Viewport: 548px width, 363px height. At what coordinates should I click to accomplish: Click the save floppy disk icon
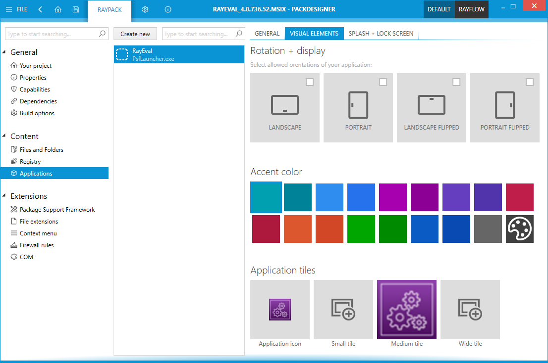click(75, 9)
